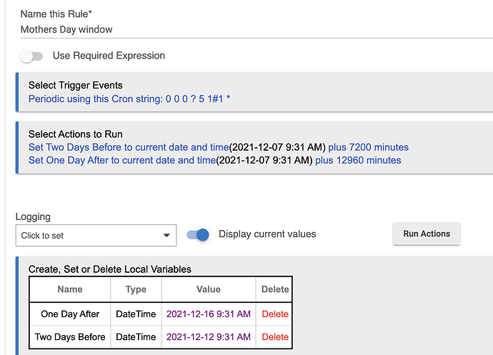
Task: Click 'plus 12960 minutes' action text
Action: pyautogui.click(x=358, y=160)
